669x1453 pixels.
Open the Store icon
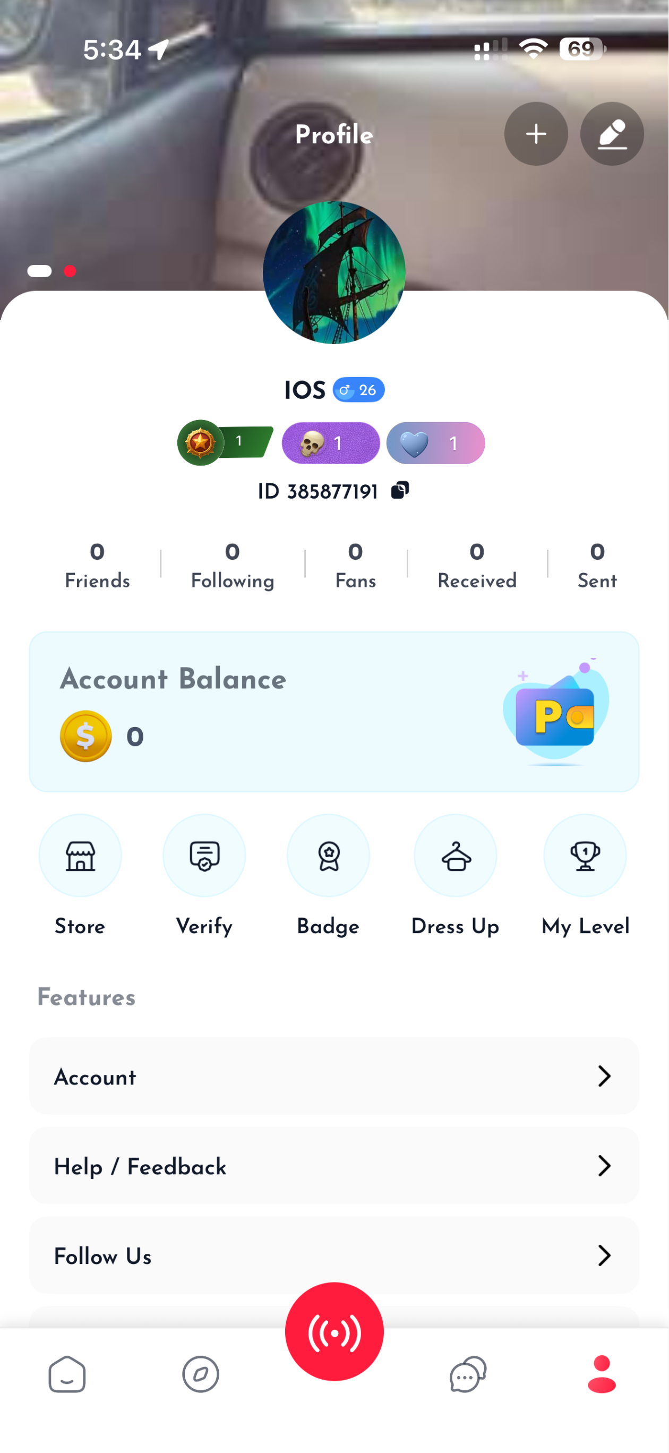80,856
